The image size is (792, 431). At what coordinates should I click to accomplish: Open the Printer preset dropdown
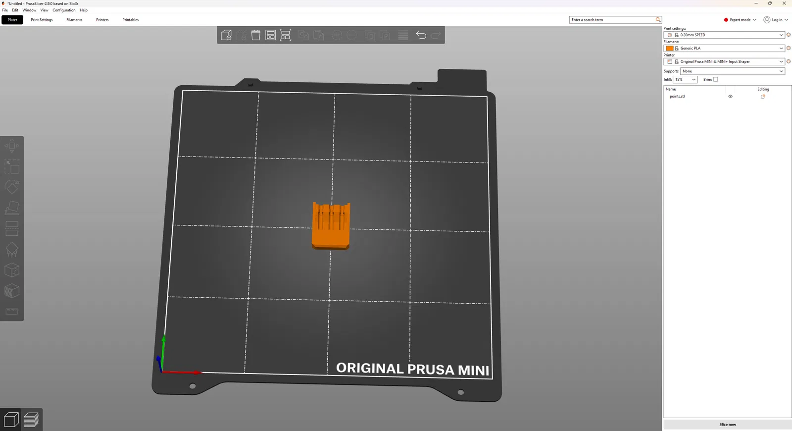[x=725, y=61]
